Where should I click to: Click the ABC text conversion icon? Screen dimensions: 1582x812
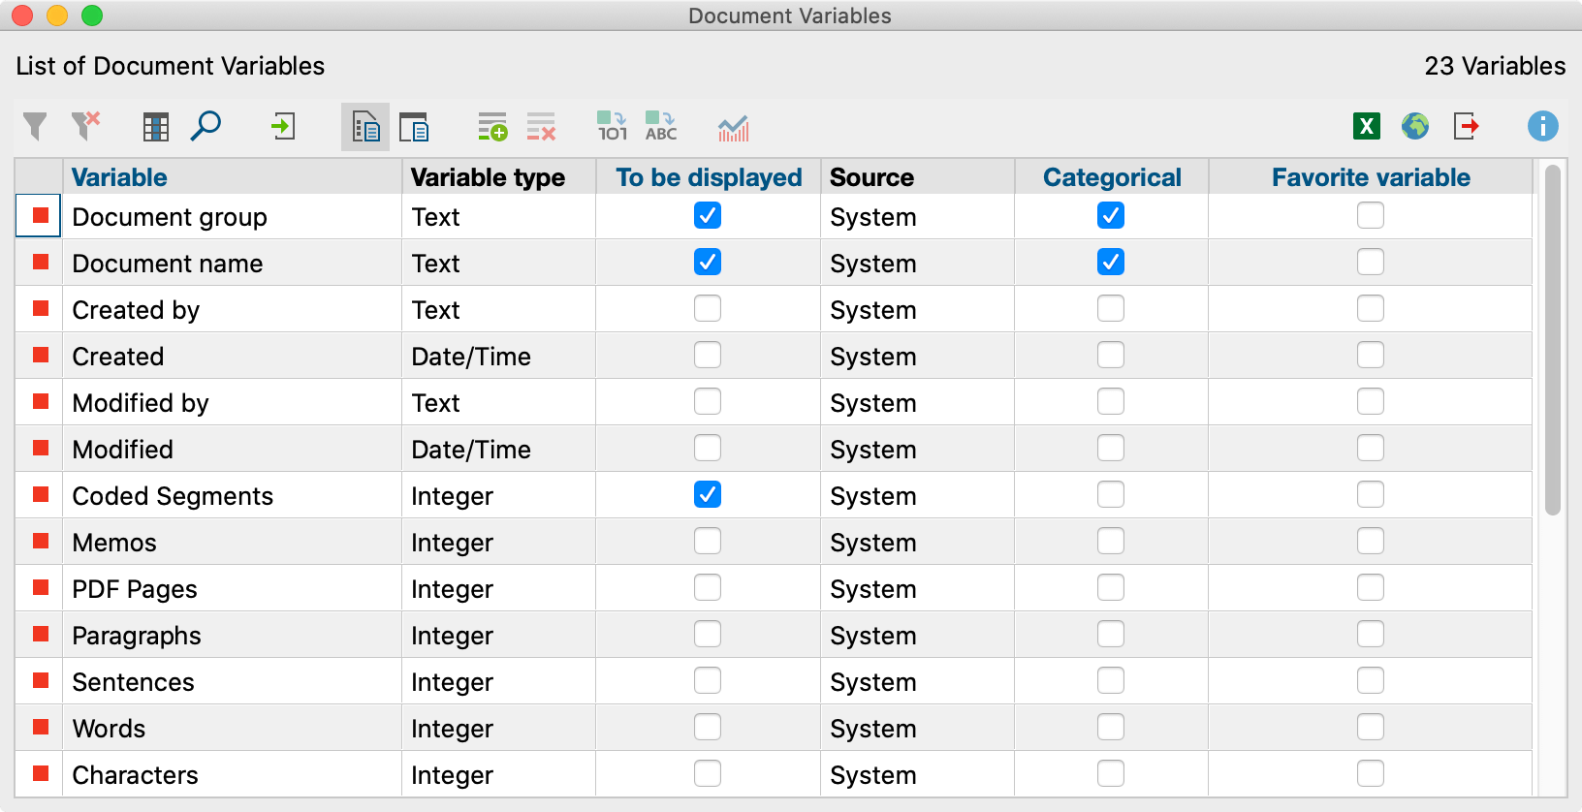point(661,127)
